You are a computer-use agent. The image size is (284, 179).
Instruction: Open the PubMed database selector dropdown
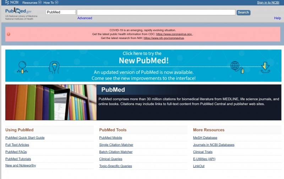tap(61, 12)
